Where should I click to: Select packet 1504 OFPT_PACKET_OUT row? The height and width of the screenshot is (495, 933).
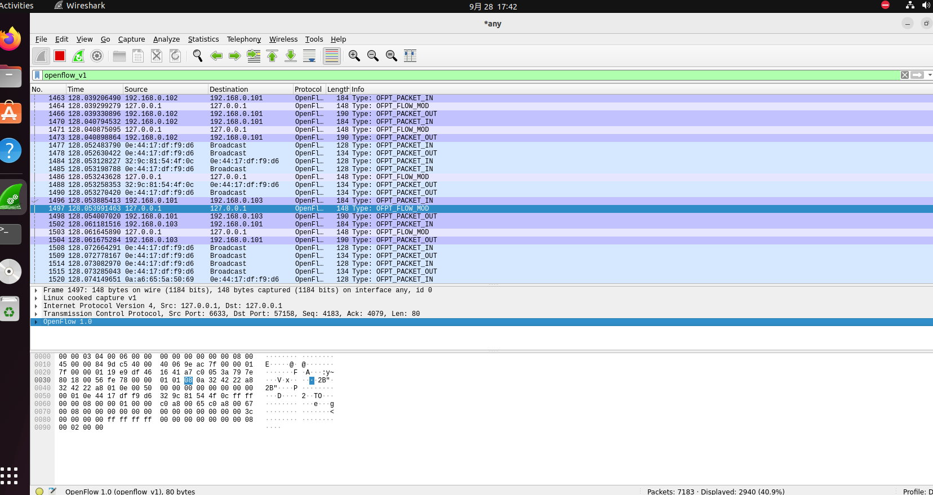point(482,240)
